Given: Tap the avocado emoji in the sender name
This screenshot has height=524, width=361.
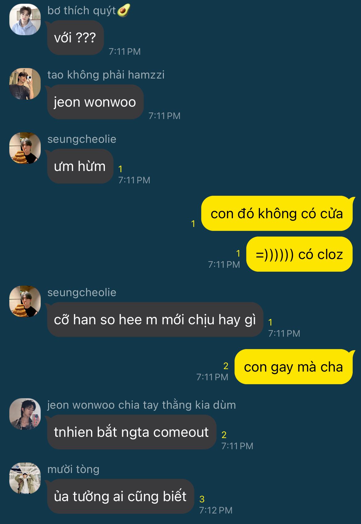Looking at the screenshot, I should coord(123,11).
